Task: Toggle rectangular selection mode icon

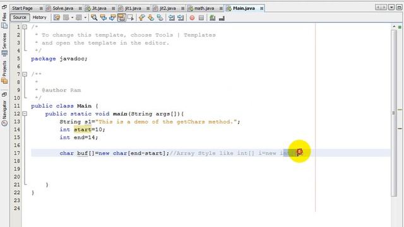Action: coord(131,18)
